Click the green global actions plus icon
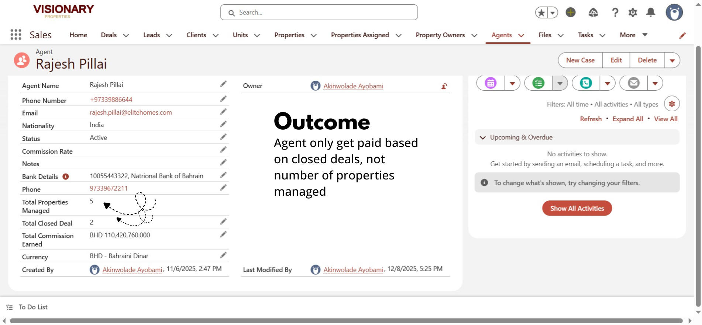The height and width of the screenshot is (325, 702). (571, 13)
